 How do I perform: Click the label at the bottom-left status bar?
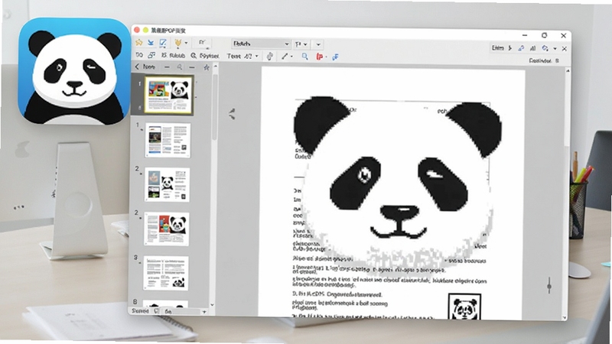coord(140,311)
